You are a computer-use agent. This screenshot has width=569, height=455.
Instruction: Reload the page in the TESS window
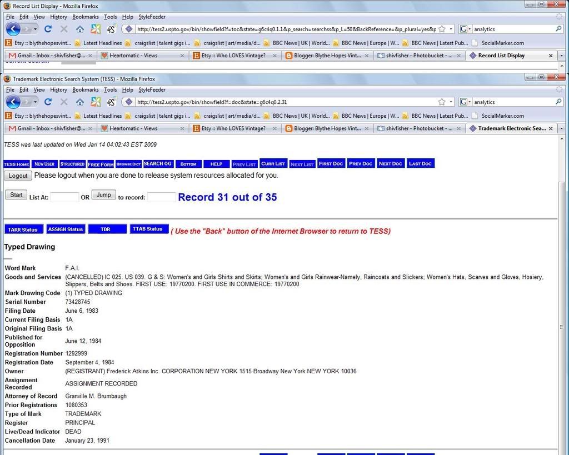(48, 102)
